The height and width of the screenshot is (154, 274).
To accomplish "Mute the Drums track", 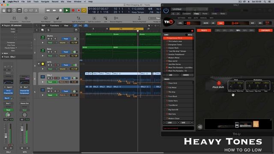I will 48,39.
